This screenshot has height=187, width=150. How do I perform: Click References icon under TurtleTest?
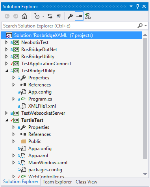point(23,134)
